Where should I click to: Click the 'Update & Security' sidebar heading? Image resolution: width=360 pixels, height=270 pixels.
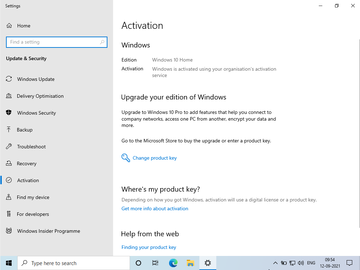26,58
